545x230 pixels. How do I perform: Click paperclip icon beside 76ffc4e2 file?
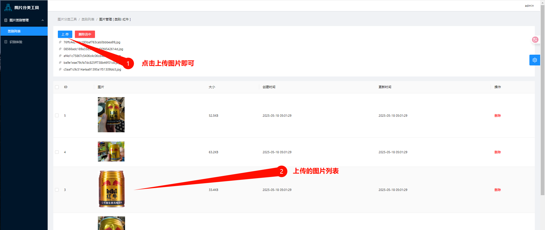pyautogui.click(x=60, y=42)
